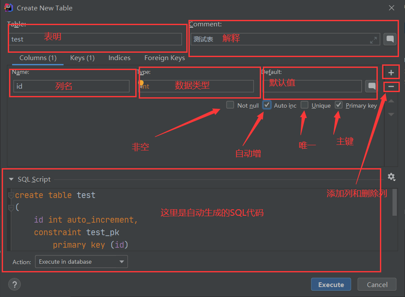Image resolution: width=405 pixels, height=297 pixels.
Task: Open help with the question mark button
Action: tap(14, 284)
